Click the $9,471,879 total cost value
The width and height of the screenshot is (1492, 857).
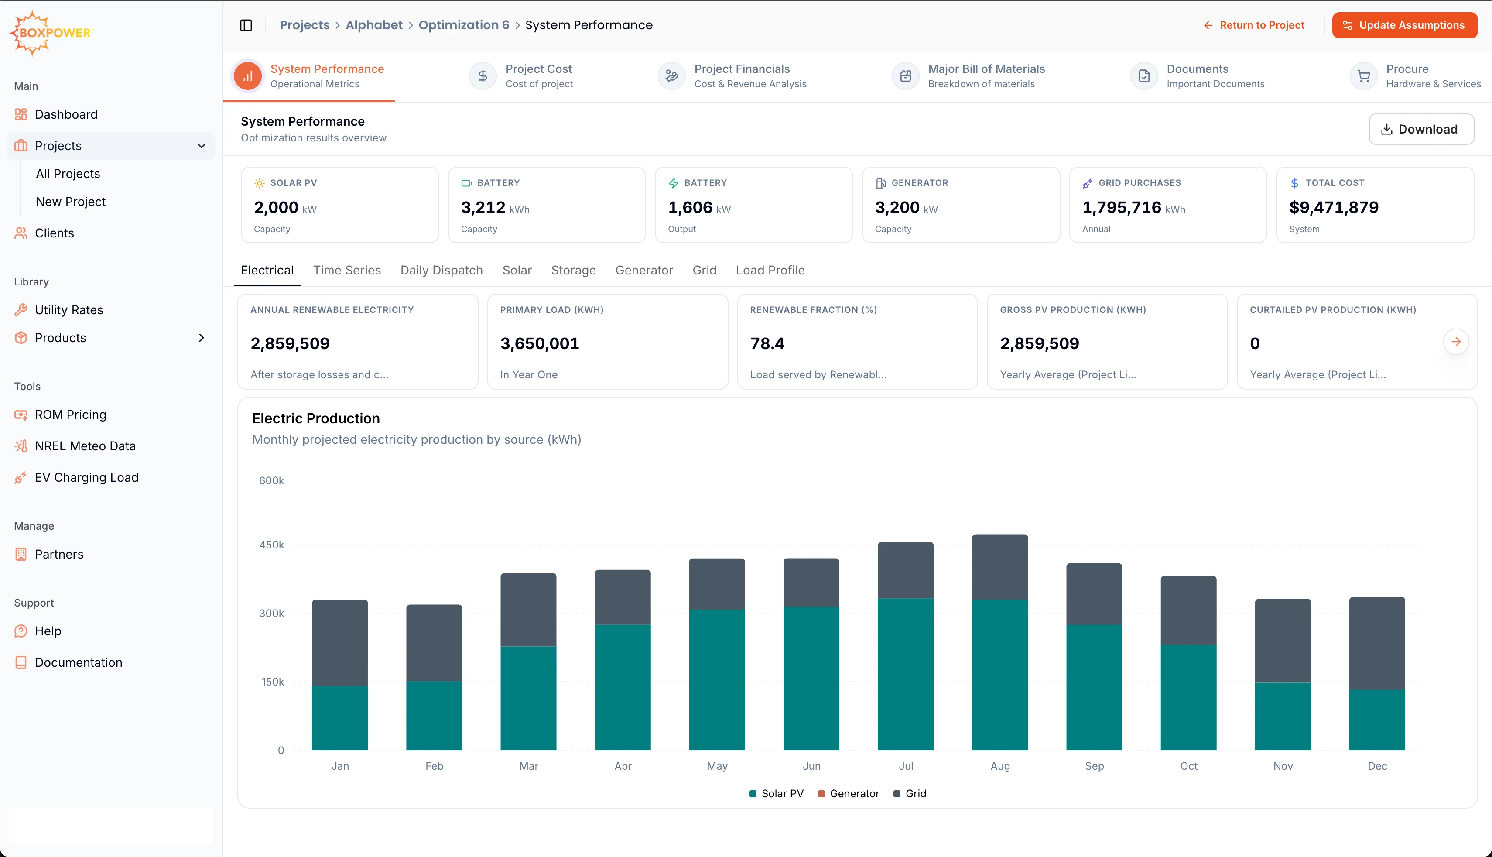pos(1334,208)
